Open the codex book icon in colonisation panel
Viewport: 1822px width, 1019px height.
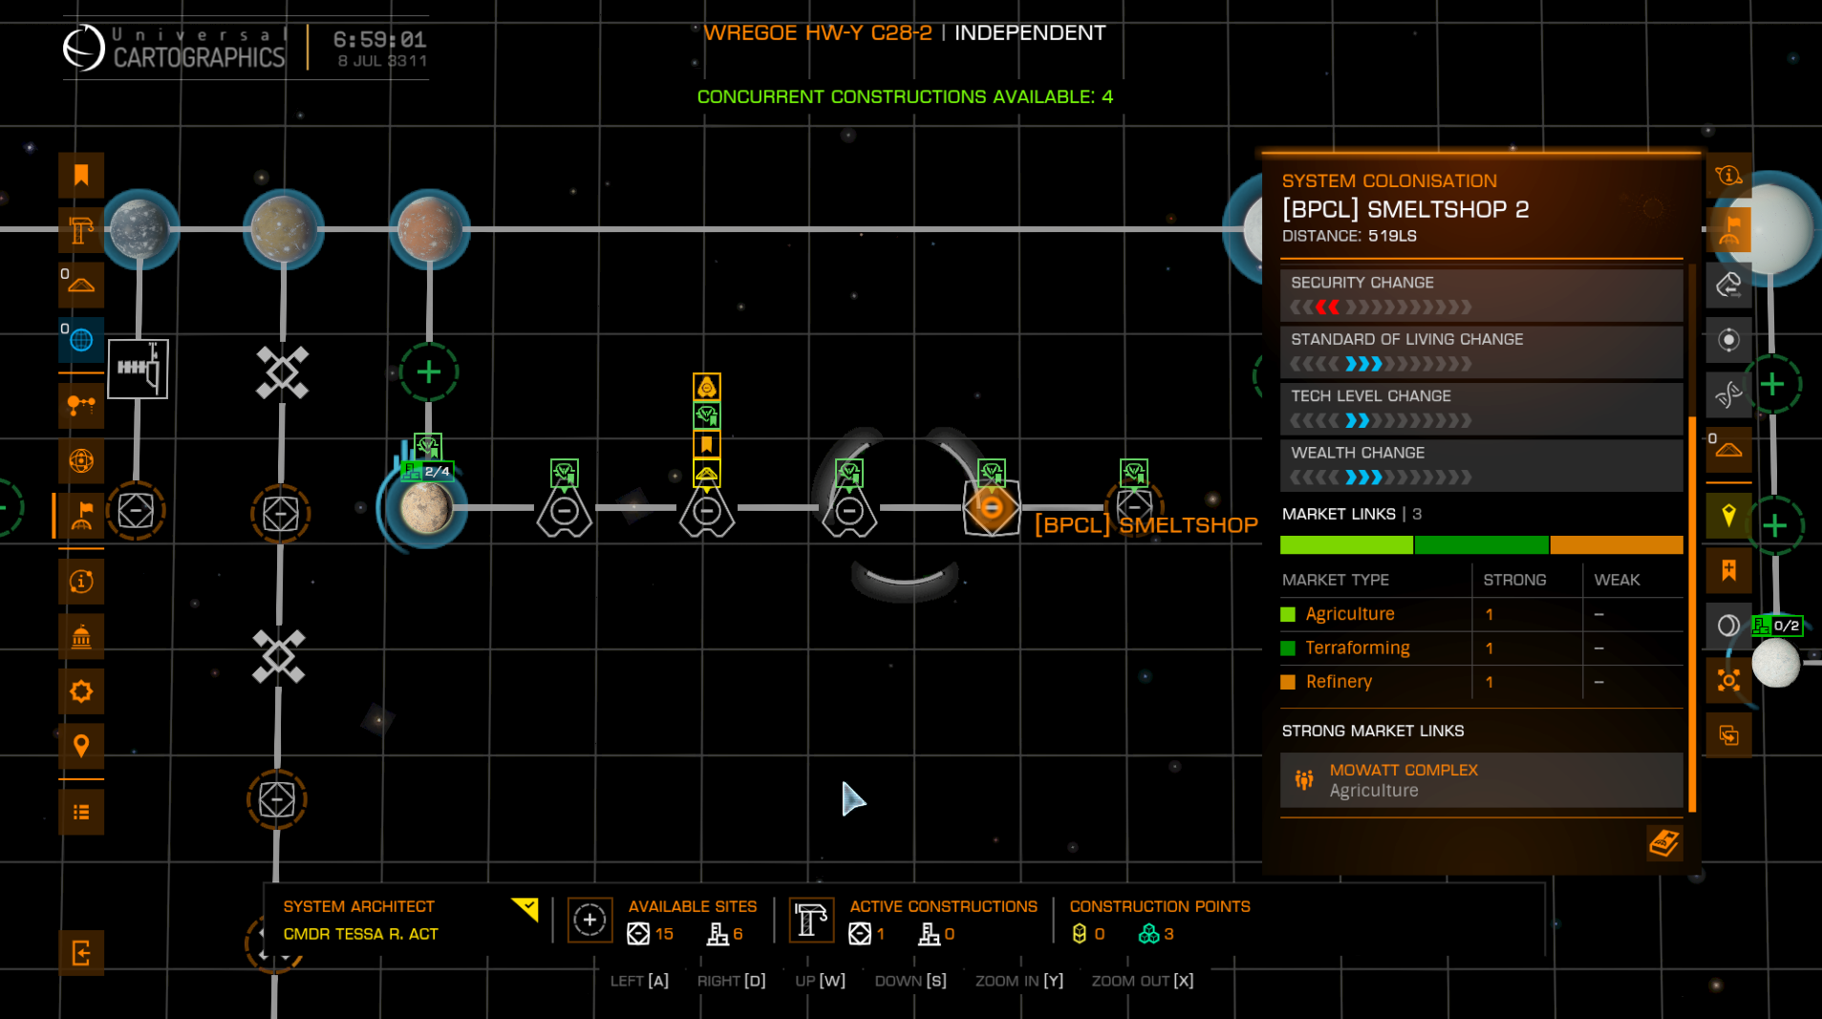pos(1664,842)
